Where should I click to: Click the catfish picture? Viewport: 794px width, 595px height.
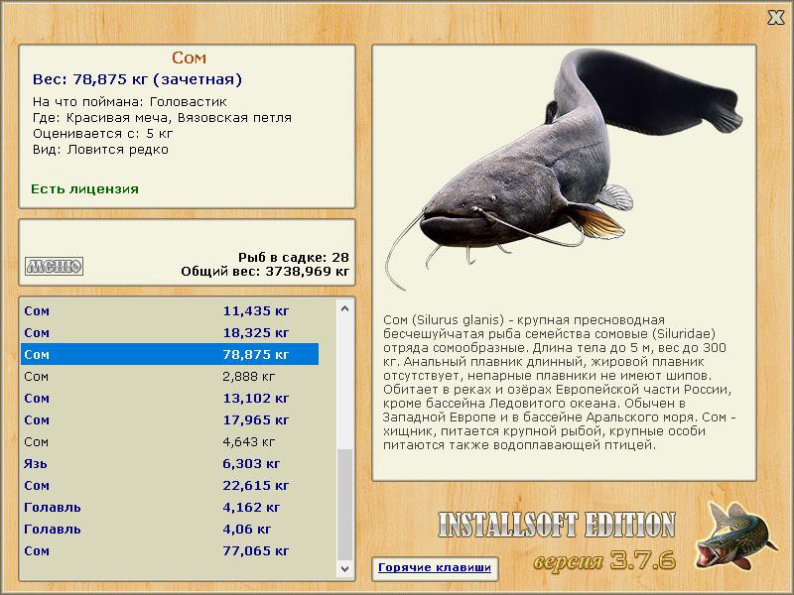563,170
